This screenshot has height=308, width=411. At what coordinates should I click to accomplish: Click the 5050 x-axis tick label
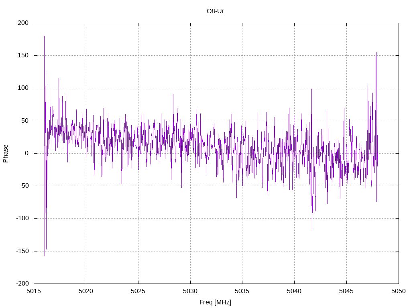(399, 291)
